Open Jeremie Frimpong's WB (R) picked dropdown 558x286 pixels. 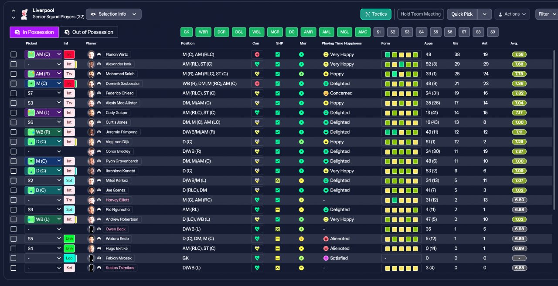(x=44, y=132)
